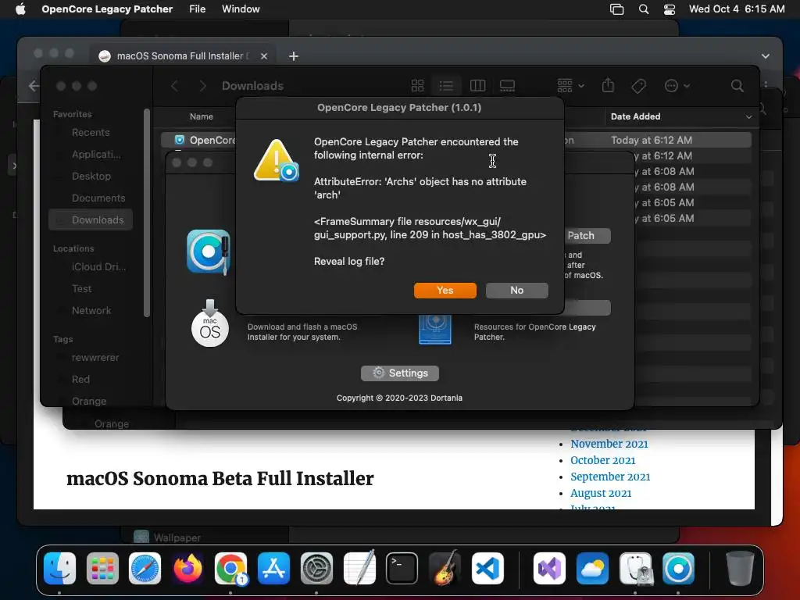Open Visual Studio Code from the Dock
This screenshot has height=600, width=800.
click(487, 568)
